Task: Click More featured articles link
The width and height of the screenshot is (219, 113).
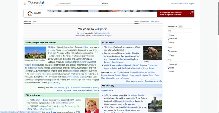Action: click(82, 91)
